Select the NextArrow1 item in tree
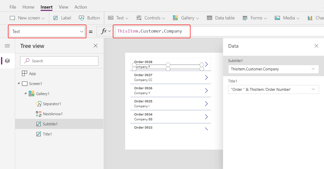This screenshot has height=169, width=324. click(x=52, y=114)
